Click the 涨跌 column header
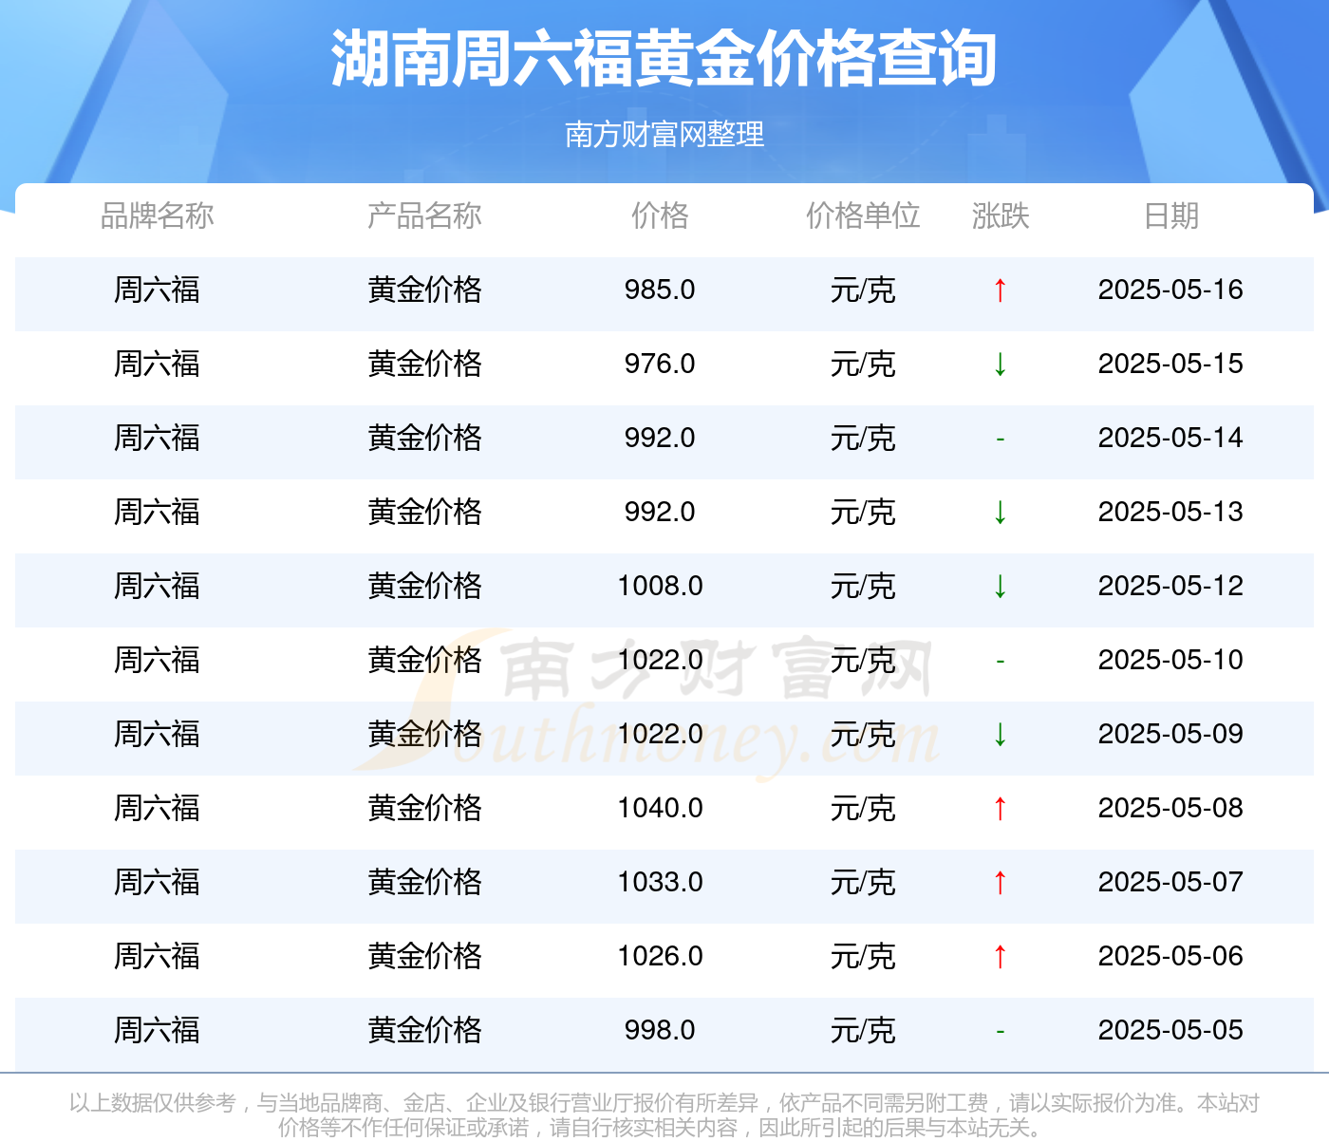 click(x=1001, y=216)
